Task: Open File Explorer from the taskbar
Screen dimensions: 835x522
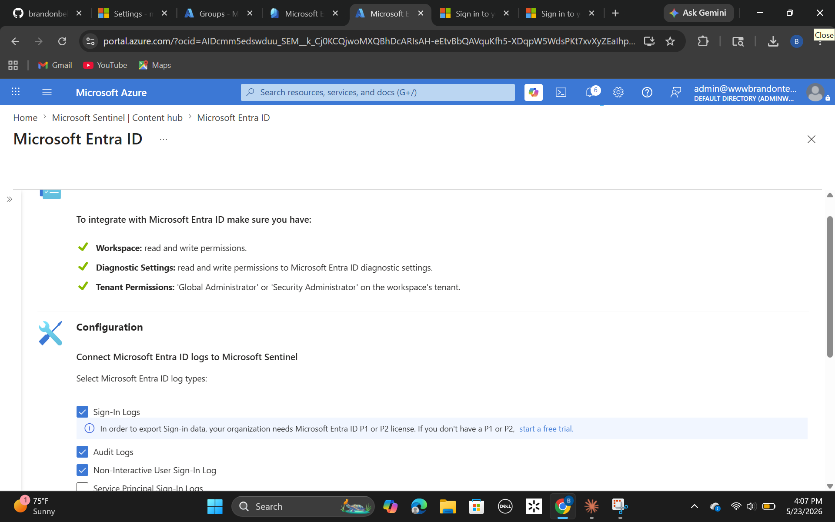Action: (x=448, y=506)
